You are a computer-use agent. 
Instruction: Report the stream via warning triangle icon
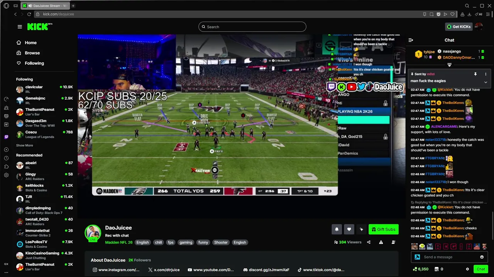pyautogui.click(x=381, y=242)
